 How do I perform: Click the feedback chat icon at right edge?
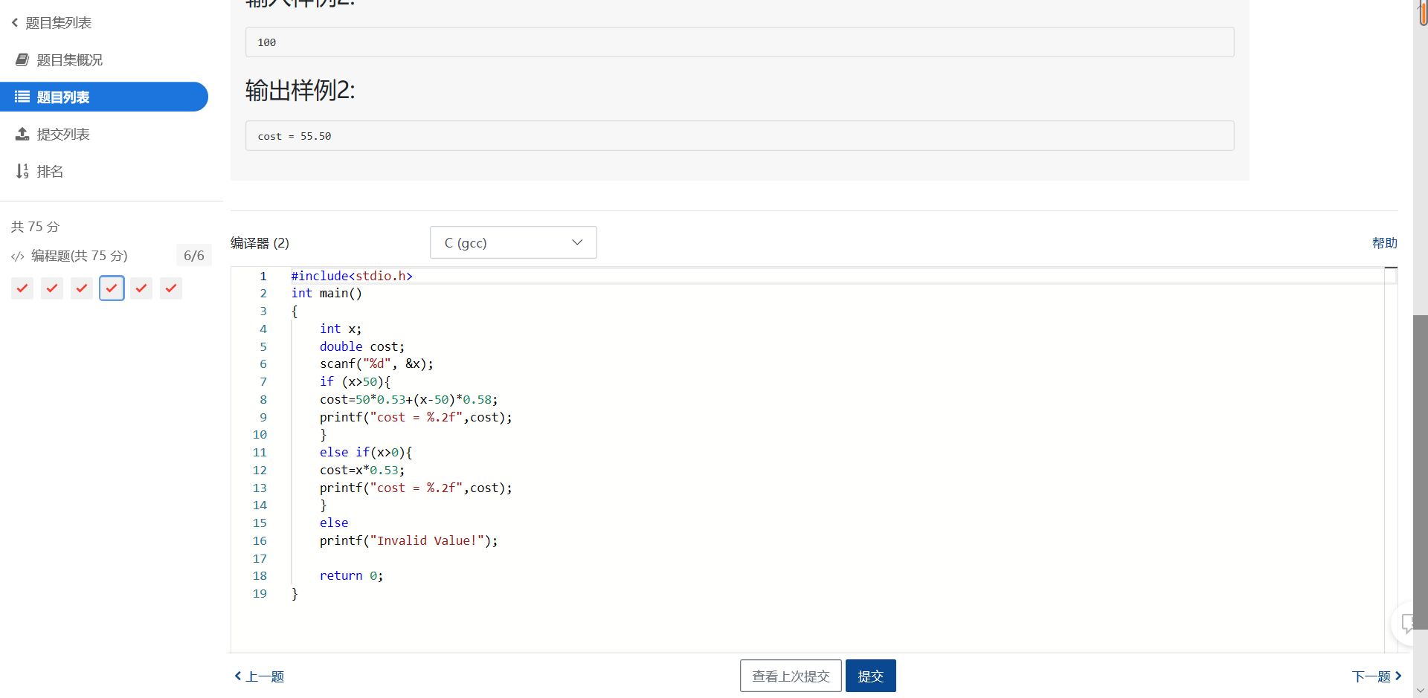tap(1408, 623)
